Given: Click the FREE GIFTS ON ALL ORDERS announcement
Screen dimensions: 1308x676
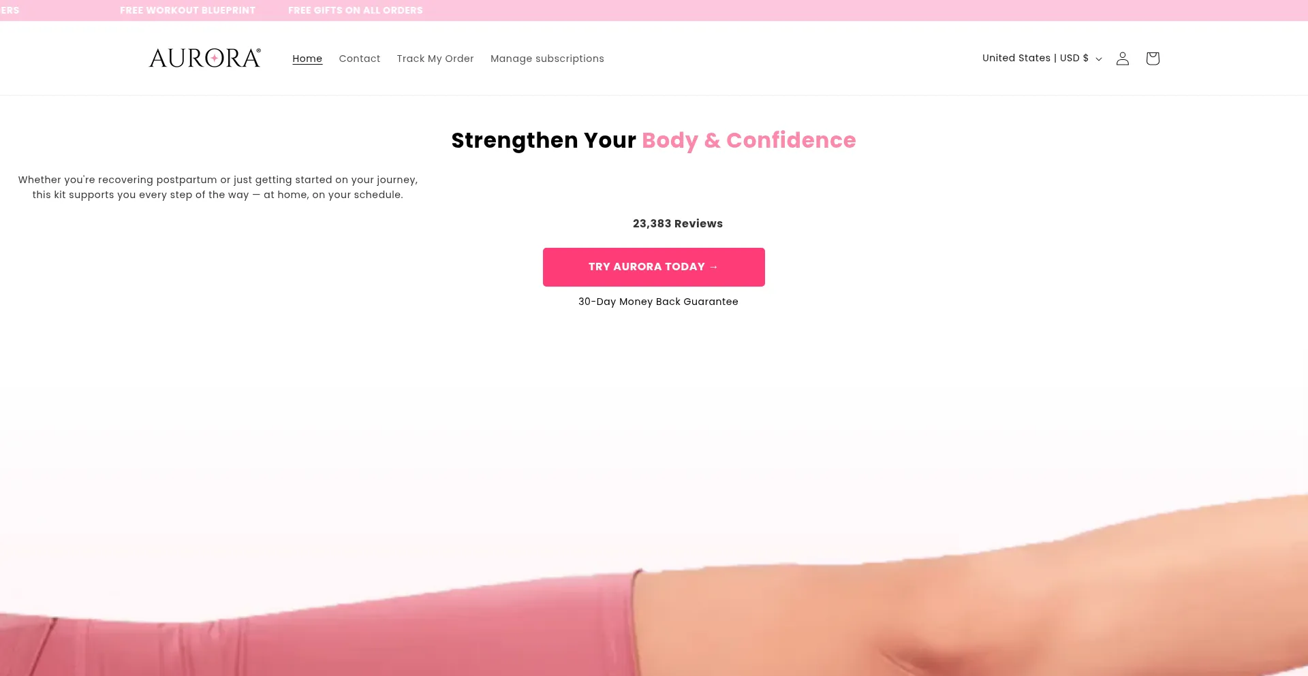Looking at the screenshot, I should (x=356, y=10).
